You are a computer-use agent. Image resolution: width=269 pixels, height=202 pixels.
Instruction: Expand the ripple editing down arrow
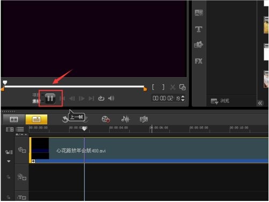(x=9, y=161)
